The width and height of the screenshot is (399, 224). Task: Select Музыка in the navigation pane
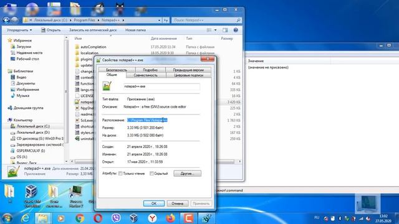click(22, 96)
